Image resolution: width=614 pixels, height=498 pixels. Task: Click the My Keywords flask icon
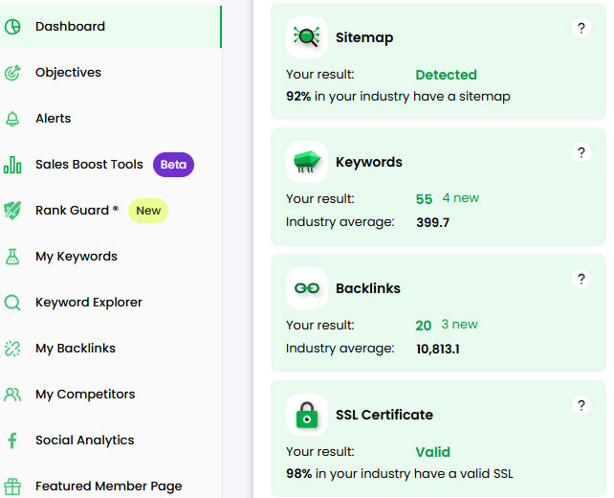[x=12, y=256]
